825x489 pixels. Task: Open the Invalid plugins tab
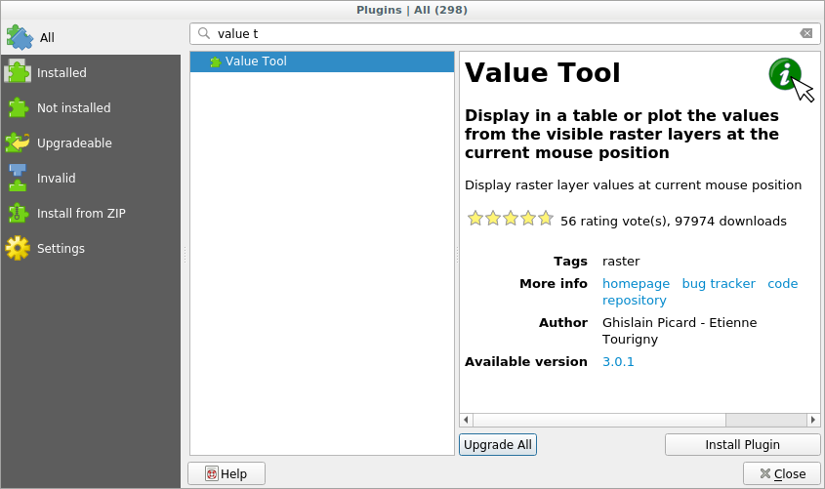[x=56, y=179]
